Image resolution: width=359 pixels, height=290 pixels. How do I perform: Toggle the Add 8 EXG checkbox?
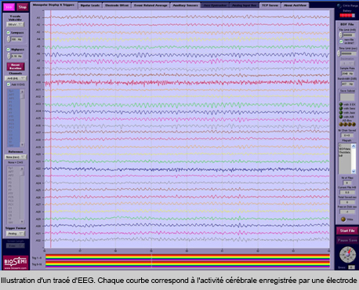tap(9, 85)
